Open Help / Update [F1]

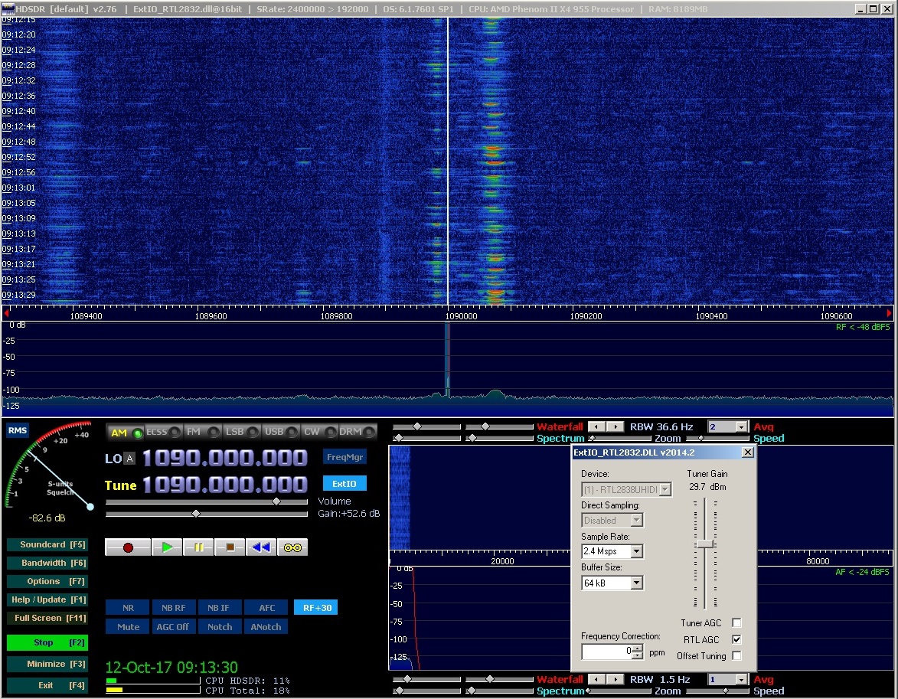[x=47, y=599]
